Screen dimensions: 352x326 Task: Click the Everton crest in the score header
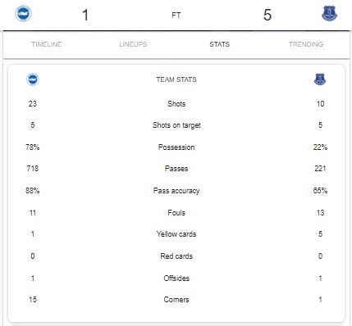tap(329, 14)
